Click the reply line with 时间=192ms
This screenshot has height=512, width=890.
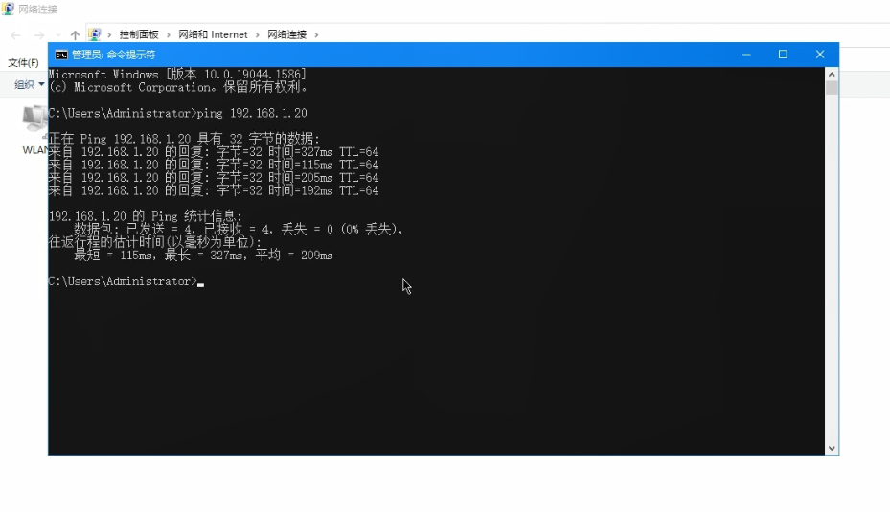[214, 191]
